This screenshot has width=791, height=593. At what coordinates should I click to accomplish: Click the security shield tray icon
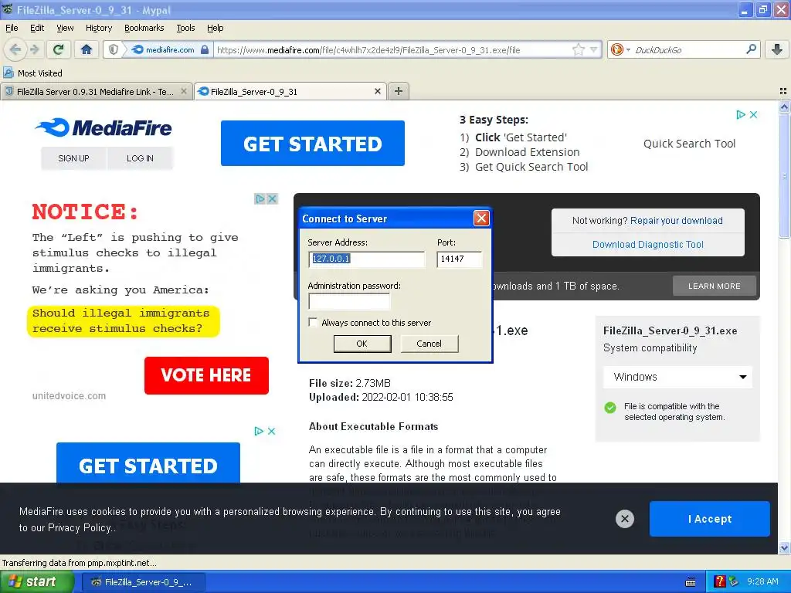tap(733, 581)
